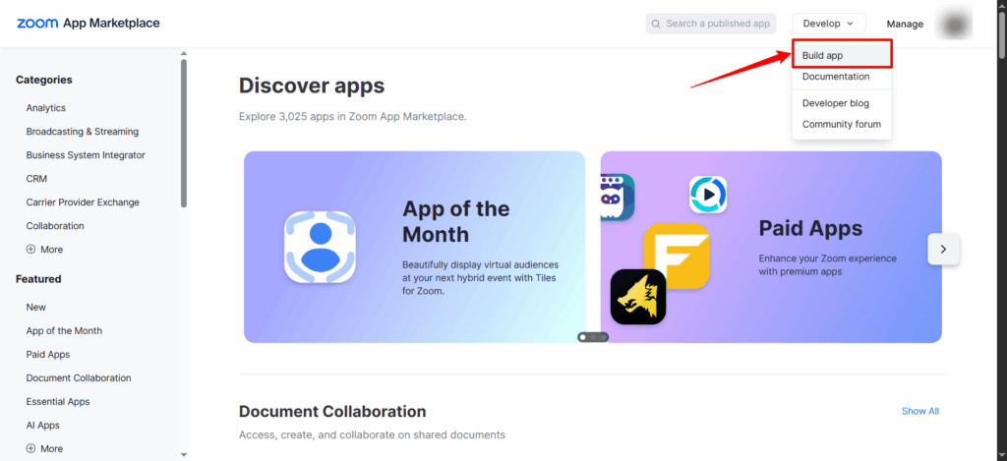Click the Search a published app field
Image resolution: width=1007 pixels, height=461 pixels.
(x=718, y=24)
